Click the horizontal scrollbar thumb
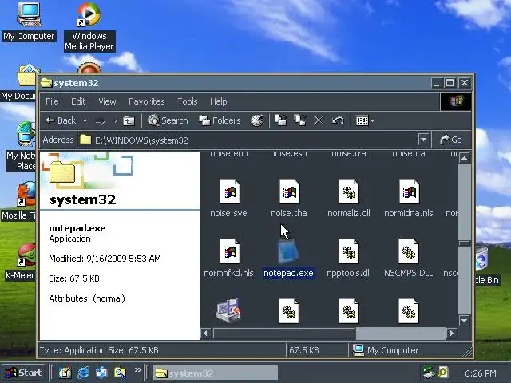This screenshot has width=511, height=383. [x=284, y=334]
